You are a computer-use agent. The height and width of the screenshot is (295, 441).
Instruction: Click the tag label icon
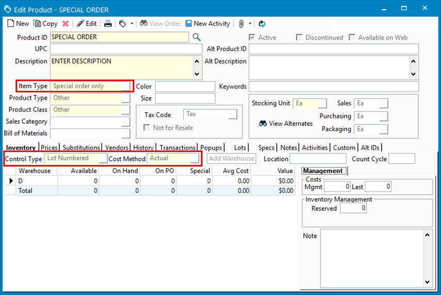(123, 24)
